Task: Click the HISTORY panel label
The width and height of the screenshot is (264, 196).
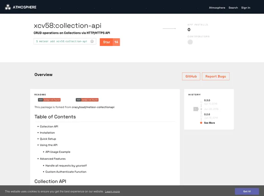Action: coord(195,95)
